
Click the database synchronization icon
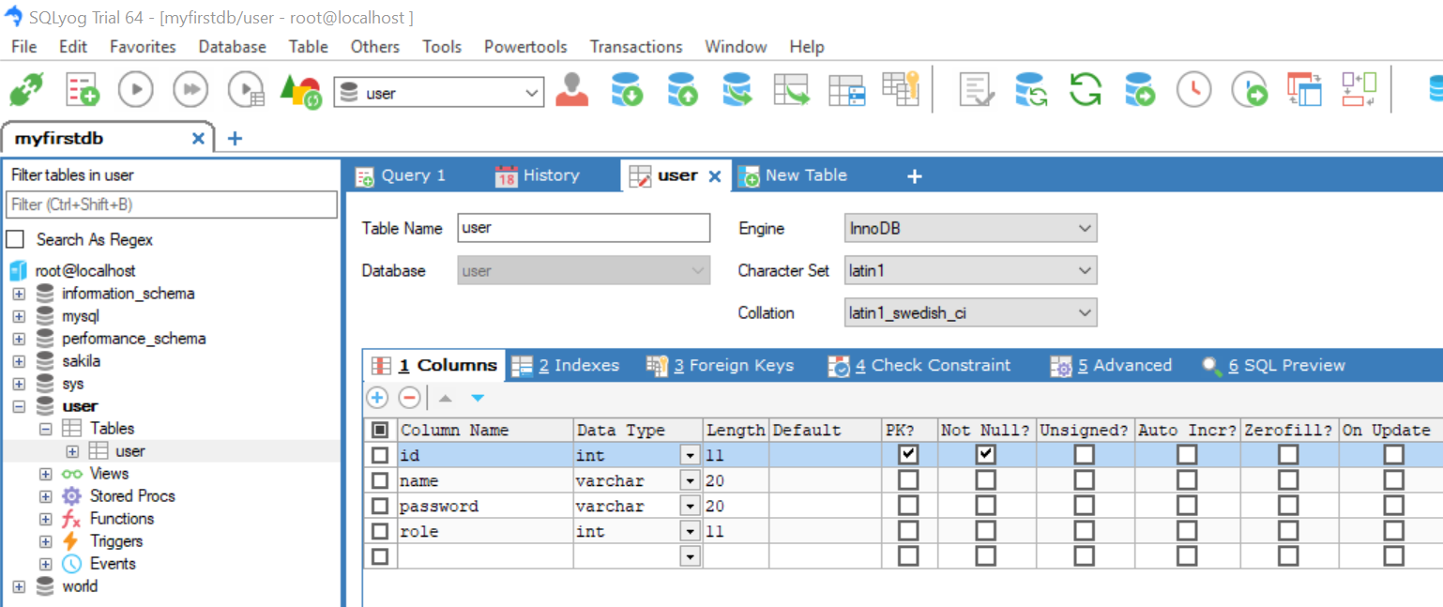pyautogui.click(x=1031, y=90)
